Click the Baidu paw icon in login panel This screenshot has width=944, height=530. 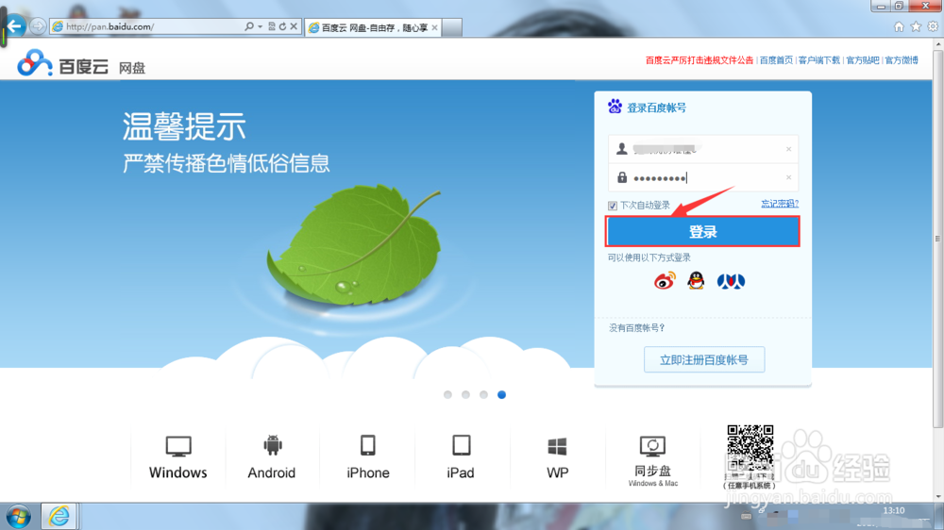point(615,107)
